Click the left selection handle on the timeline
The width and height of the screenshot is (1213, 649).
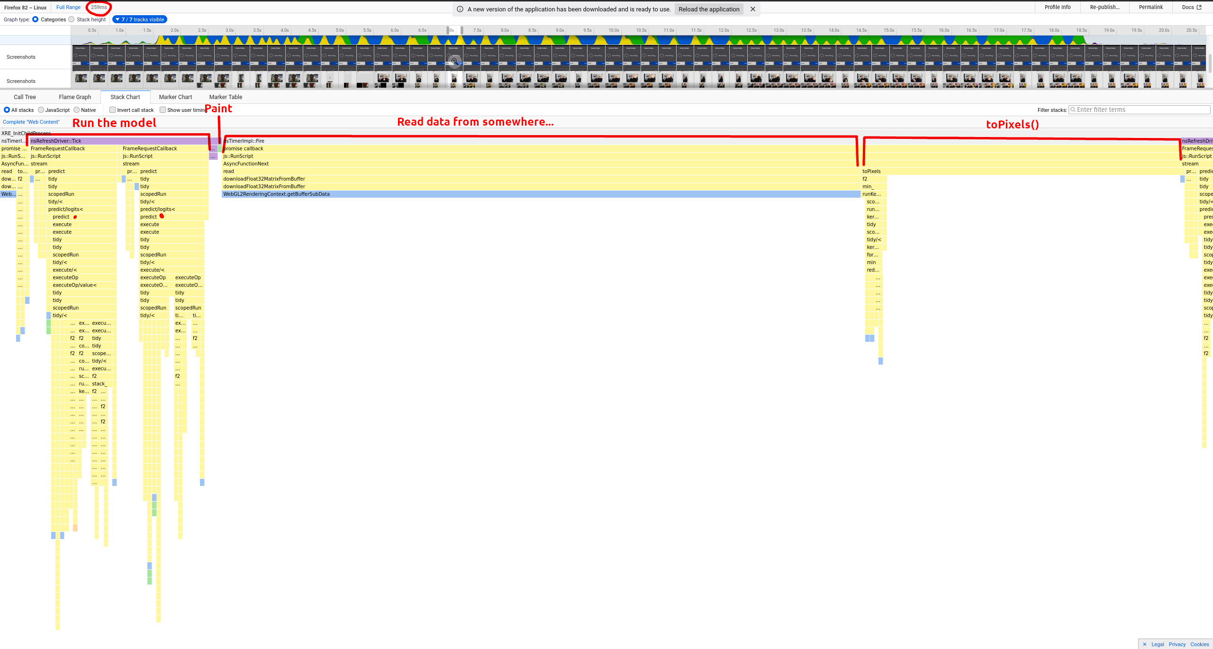448,30
